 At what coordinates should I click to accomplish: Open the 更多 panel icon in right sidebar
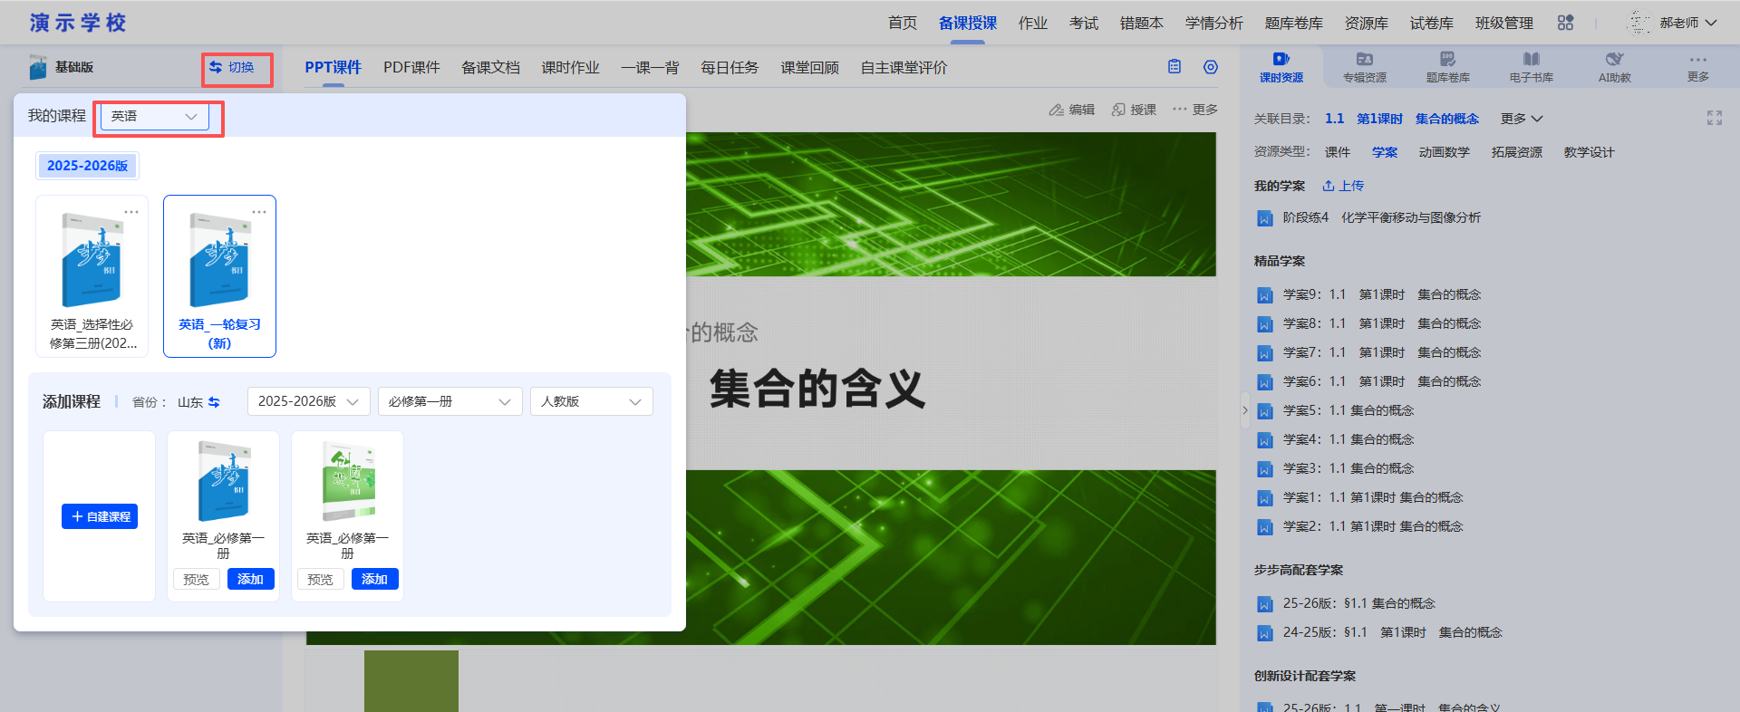1698,60
